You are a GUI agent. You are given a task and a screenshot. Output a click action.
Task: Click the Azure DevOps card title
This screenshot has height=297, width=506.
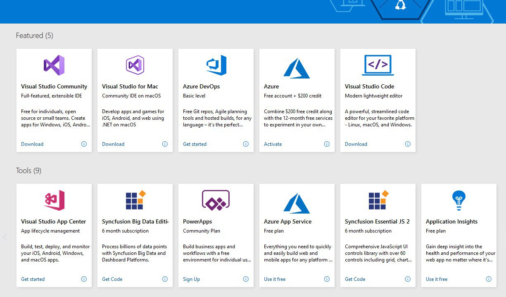coord(202,86)
